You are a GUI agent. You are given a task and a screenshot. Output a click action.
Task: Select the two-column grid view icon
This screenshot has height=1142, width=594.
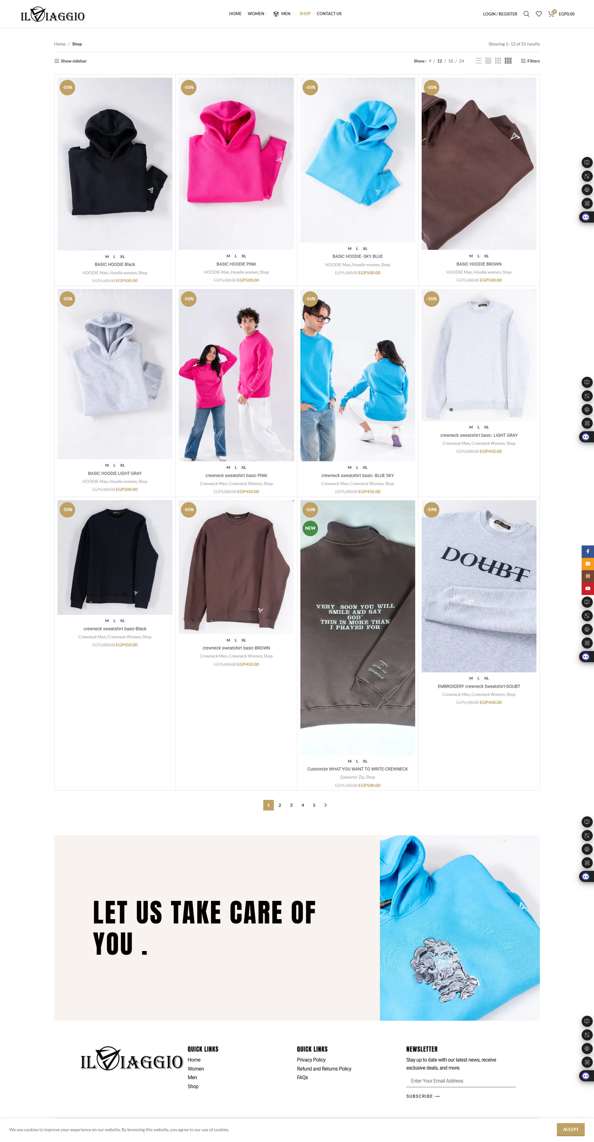488,61
